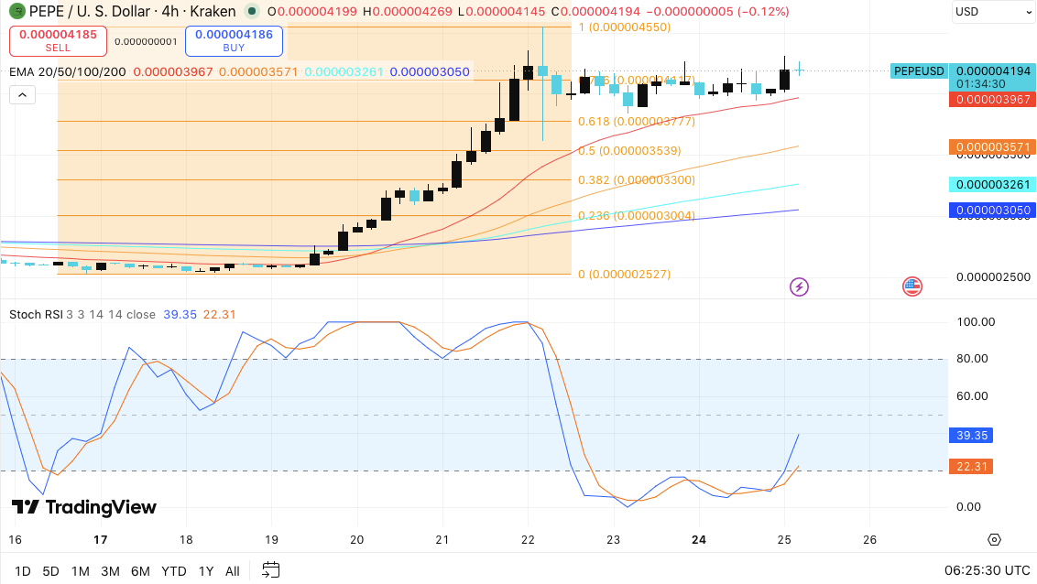Click the Stoch RSI indicator legend

[x=36, y=315]
